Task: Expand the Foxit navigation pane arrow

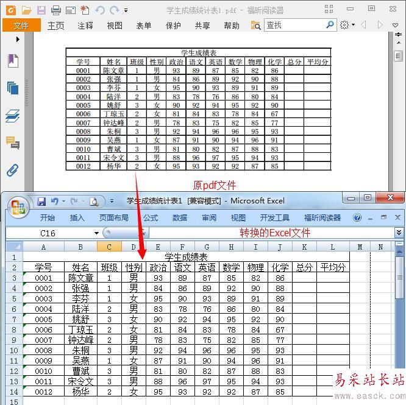Action: click(x=18, y=40)
